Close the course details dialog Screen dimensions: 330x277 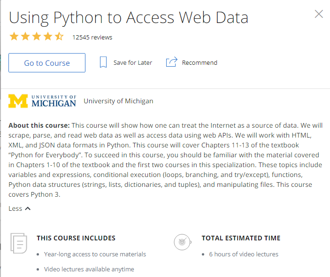319,14
